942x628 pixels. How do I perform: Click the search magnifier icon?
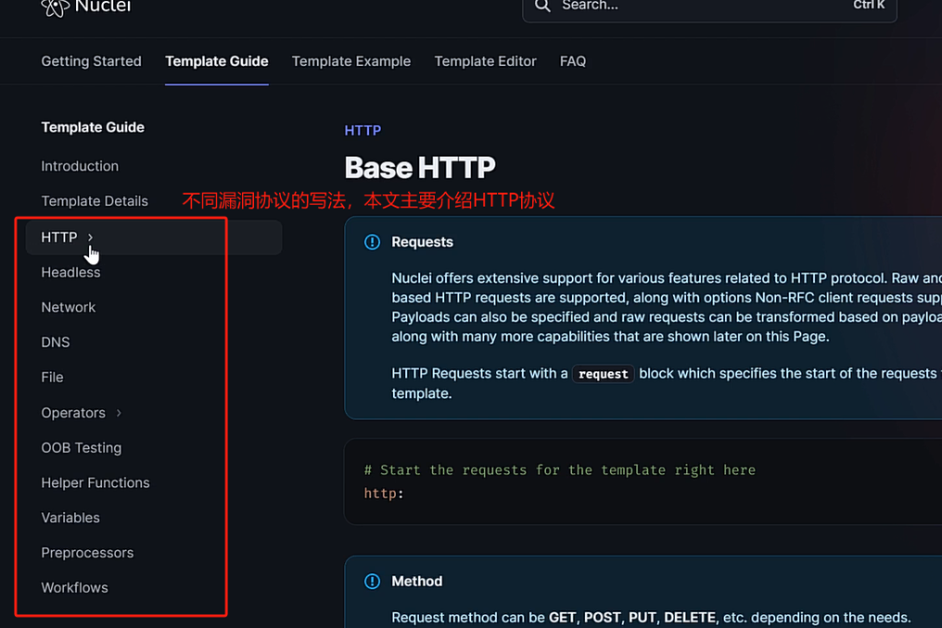[x=542, y=6]
